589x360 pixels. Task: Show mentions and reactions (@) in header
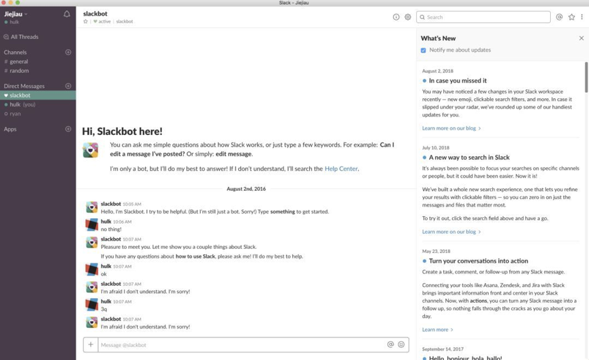[559, 17]
